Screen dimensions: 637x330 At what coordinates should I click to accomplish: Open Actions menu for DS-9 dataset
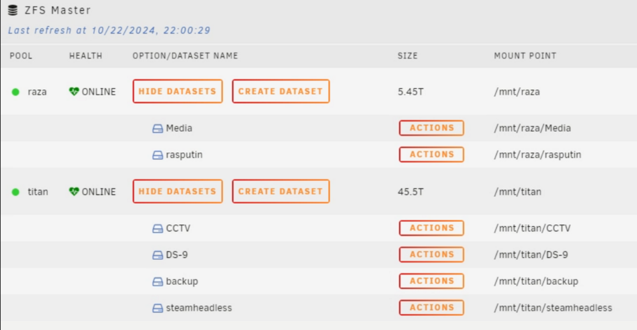431,254
